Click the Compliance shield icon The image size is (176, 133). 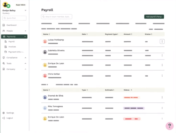pyautogui.click(x=4, y=57)
